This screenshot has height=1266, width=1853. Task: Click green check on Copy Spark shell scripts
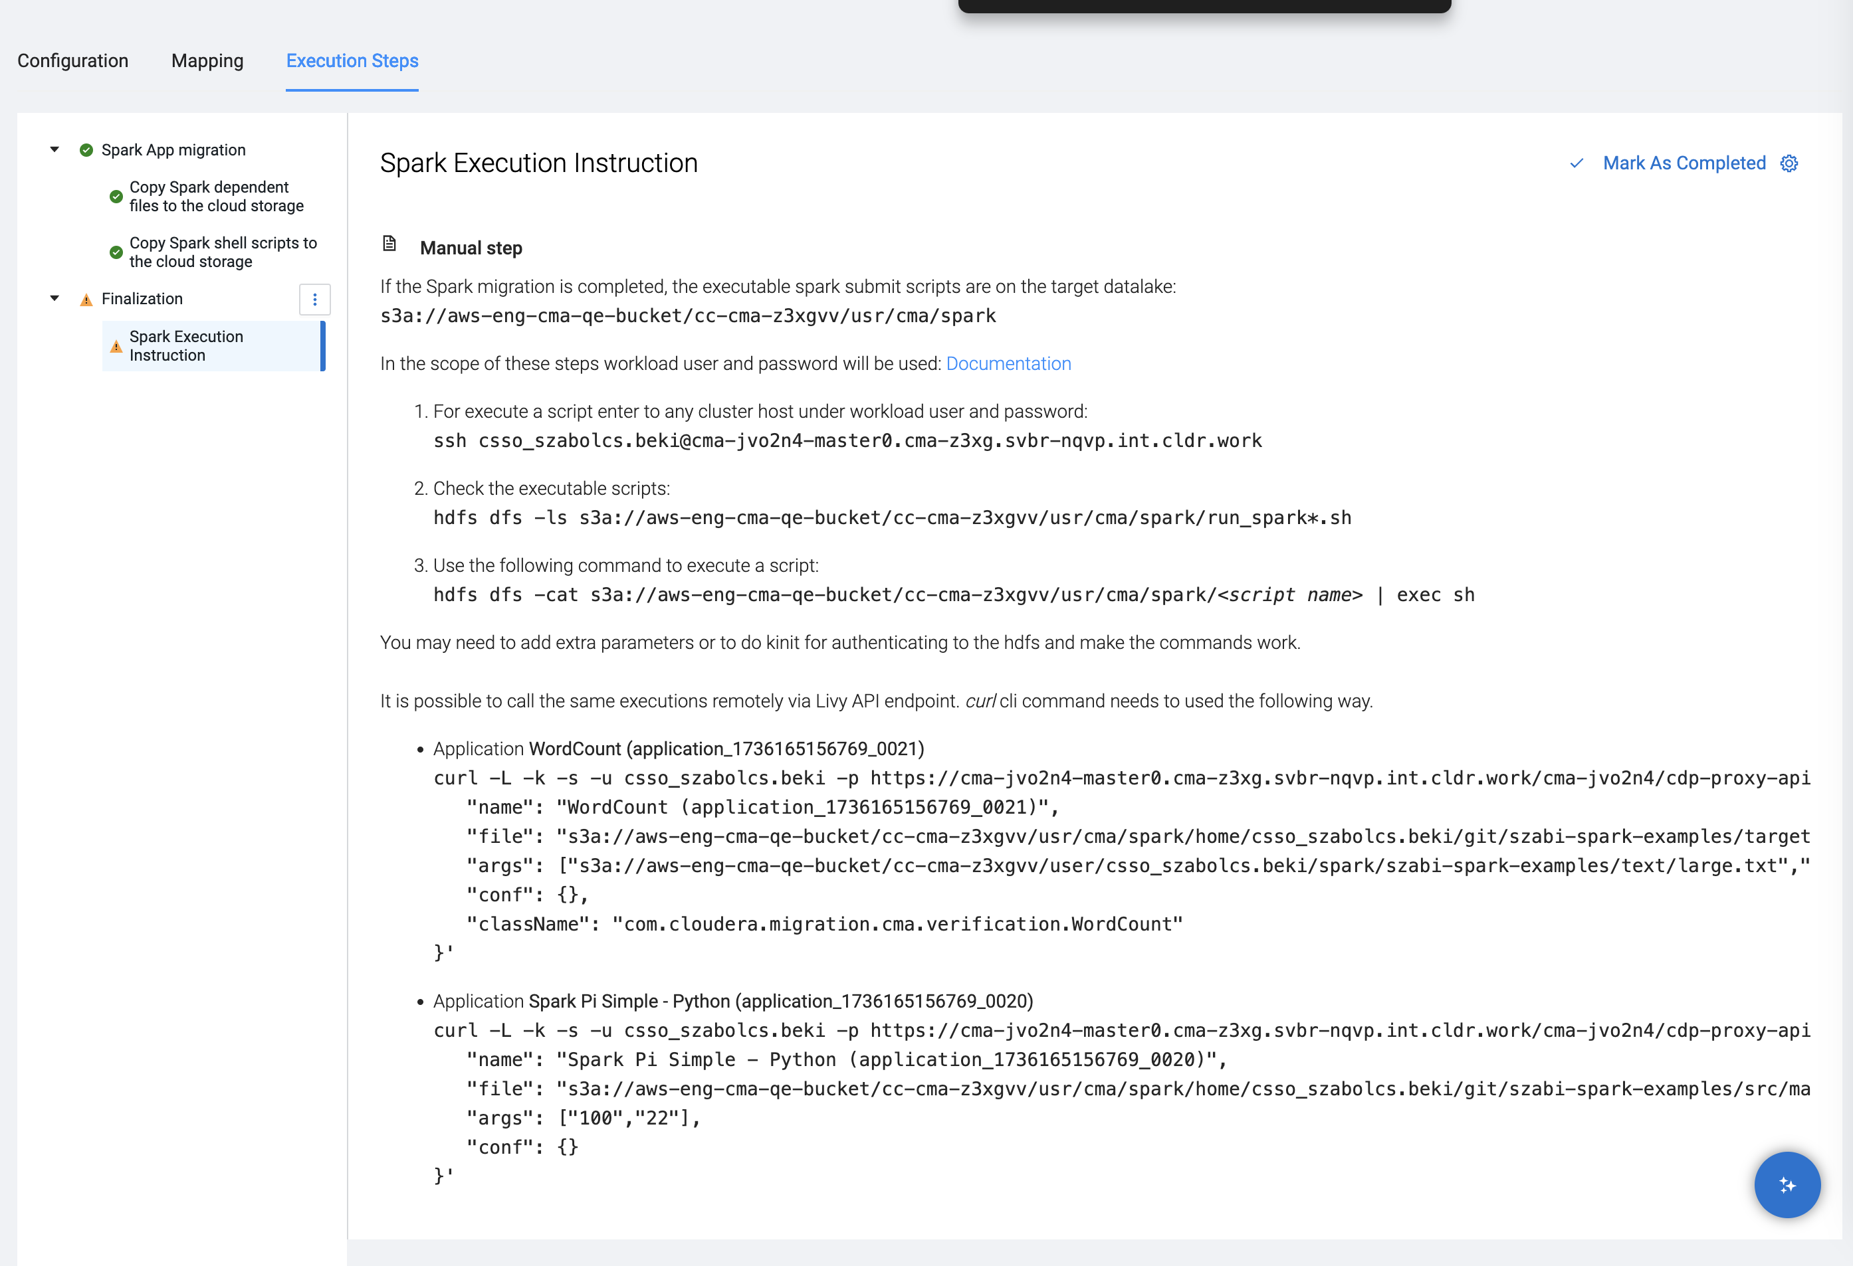coord(116,252)
